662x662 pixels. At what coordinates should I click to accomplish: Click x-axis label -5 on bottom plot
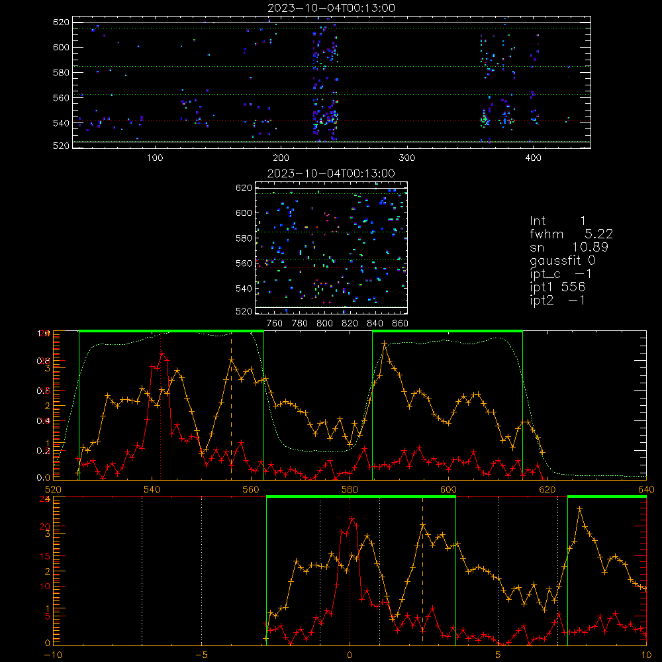tap(201, 655)
